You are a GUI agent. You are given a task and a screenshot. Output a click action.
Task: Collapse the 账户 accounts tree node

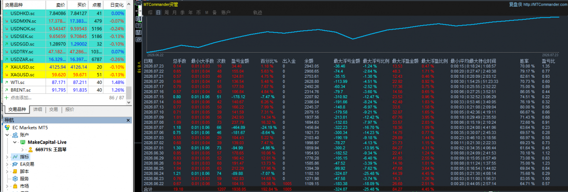tap(8, 135)
